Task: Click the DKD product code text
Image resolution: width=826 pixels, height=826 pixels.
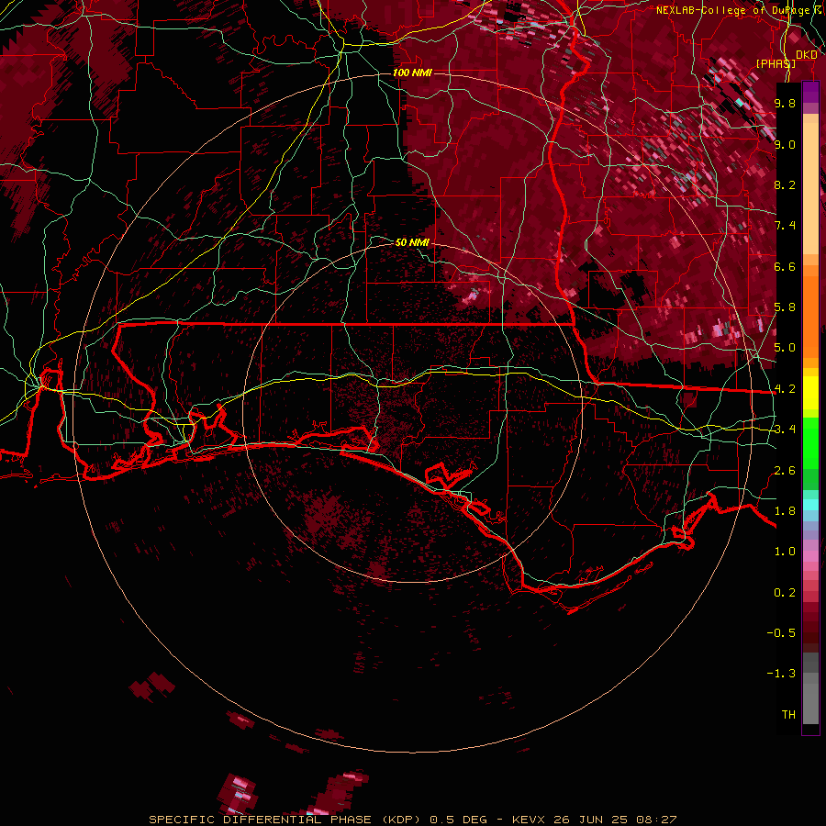Action: 806,54
